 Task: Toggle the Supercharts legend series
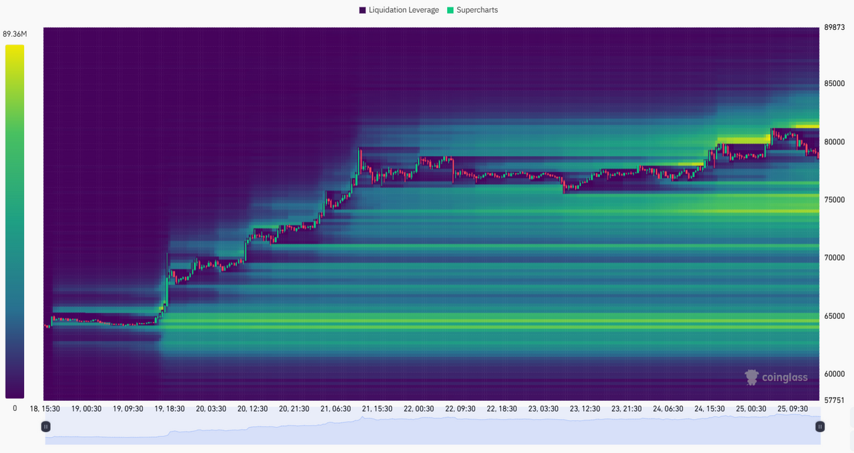pyautogui.click(x=472, y=10)
